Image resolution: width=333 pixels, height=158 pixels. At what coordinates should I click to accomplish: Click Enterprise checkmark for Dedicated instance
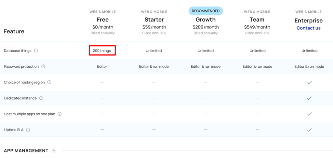309,98
